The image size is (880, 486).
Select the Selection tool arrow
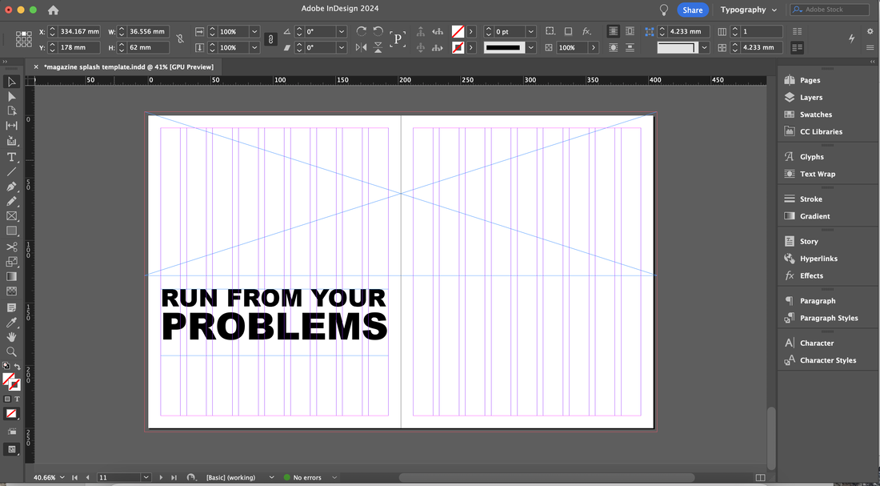coord(11,82)
